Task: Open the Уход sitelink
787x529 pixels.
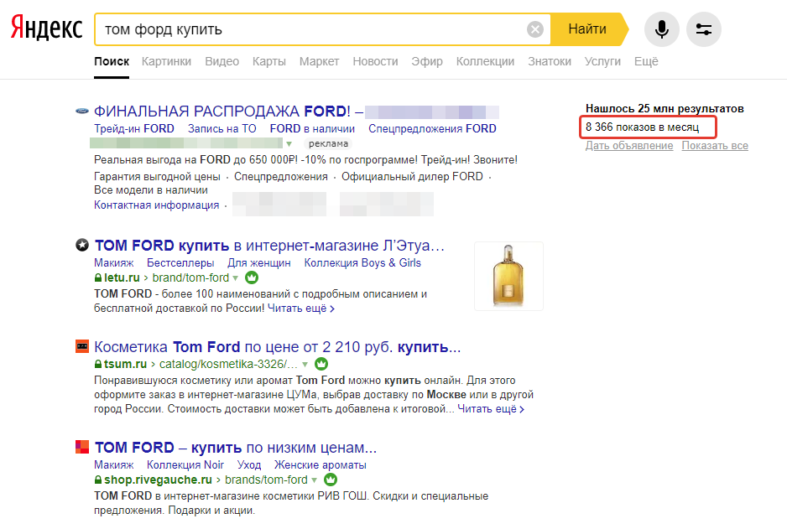Action: [249, 464]
